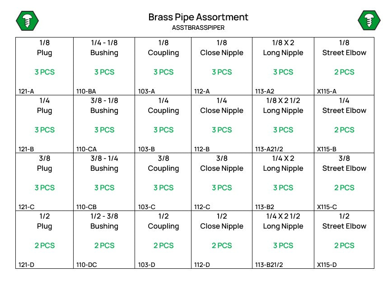This screenshot has height=281, width=392.
Task: Click part code 113-A21/2
Action: 269,149
